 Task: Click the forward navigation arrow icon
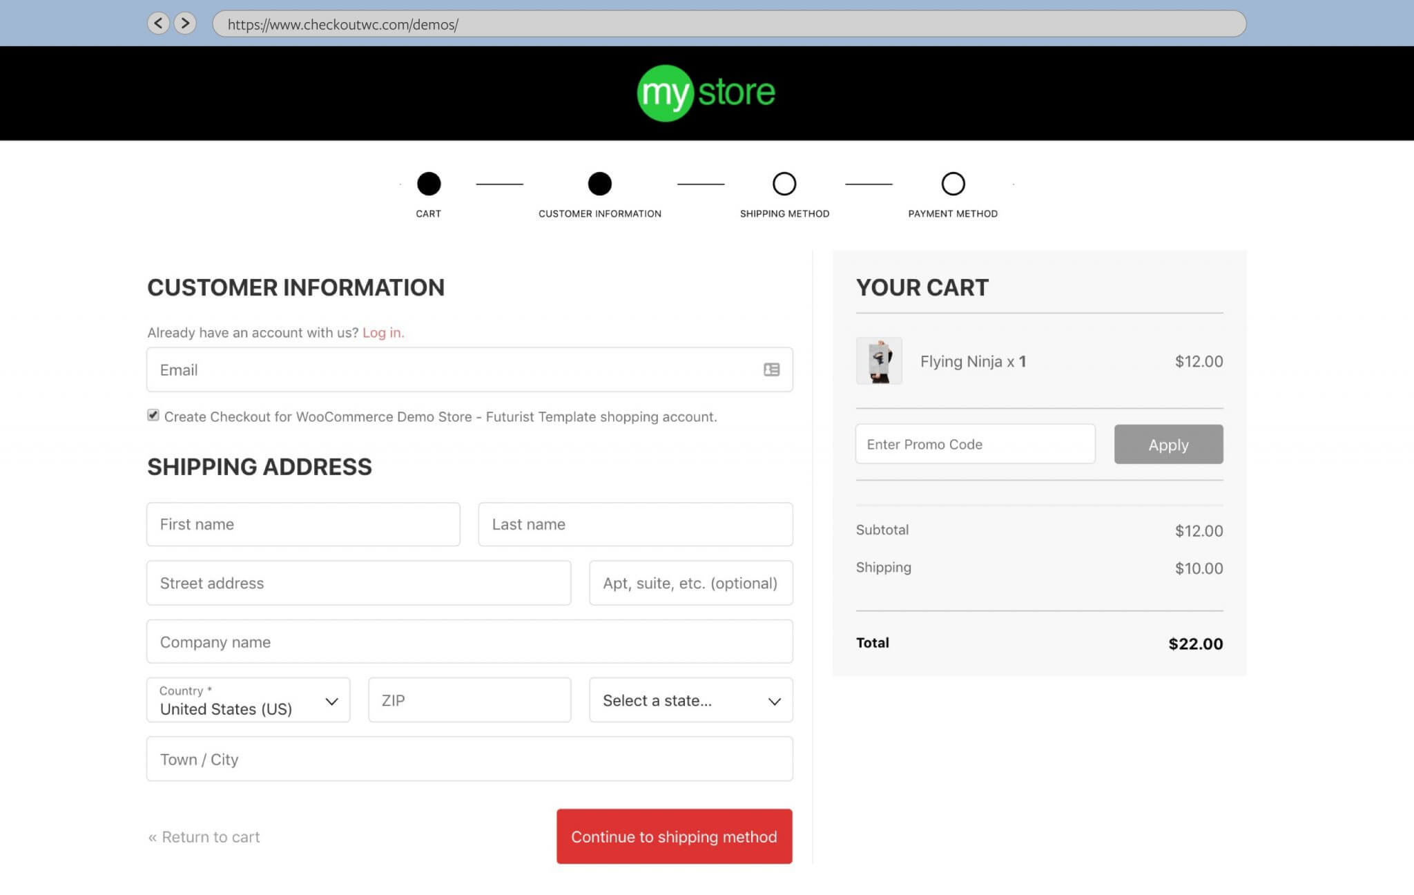pos(186,23)
